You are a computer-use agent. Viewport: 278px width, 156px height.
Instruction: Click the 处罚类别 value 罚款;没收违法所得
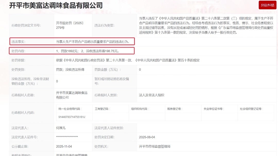(70, 70)
